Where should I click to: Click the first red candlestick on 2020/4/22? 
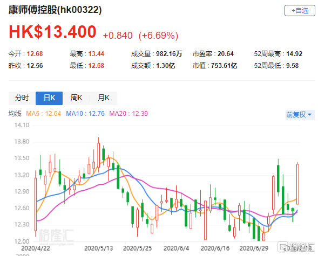click(36, 204)
